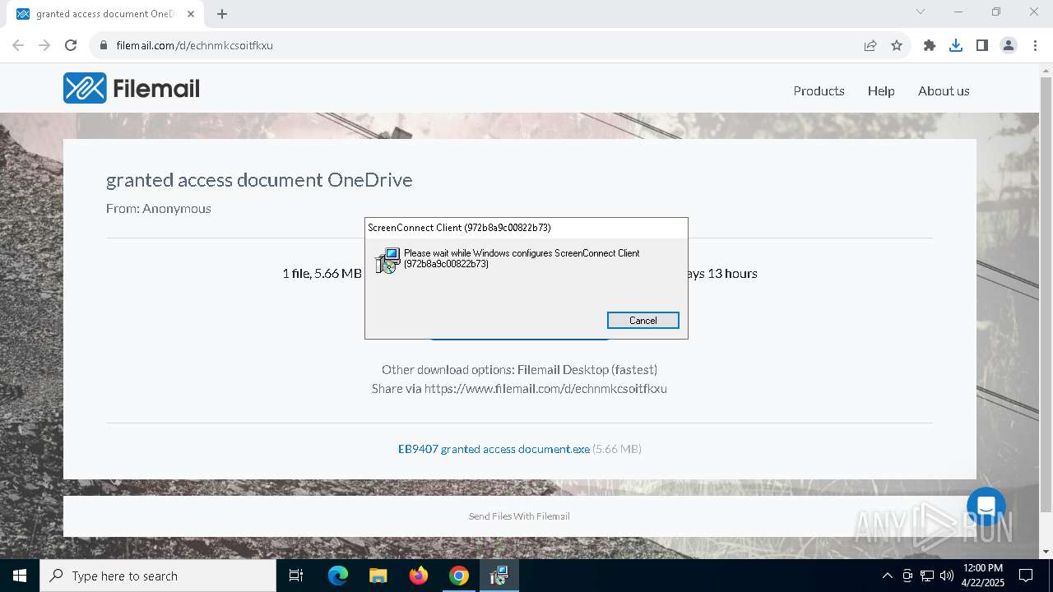Image resolution: width=1053 pixels, height=592 pixels.
Task: Click the Send Files With Filemail link
Action: pyautogui.click(x=519, y=516)
